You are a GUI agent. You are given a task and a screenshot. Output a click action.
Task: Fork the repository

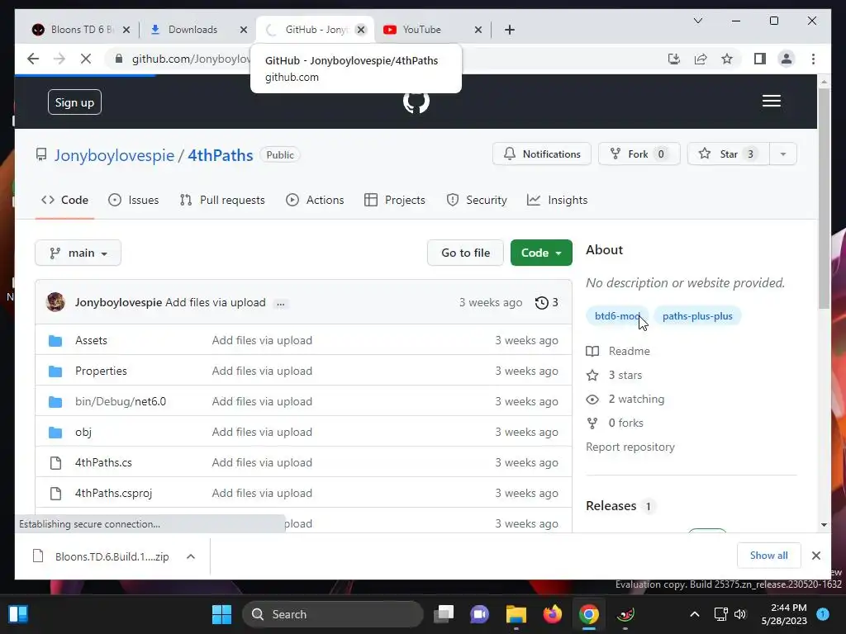[639, 154]
